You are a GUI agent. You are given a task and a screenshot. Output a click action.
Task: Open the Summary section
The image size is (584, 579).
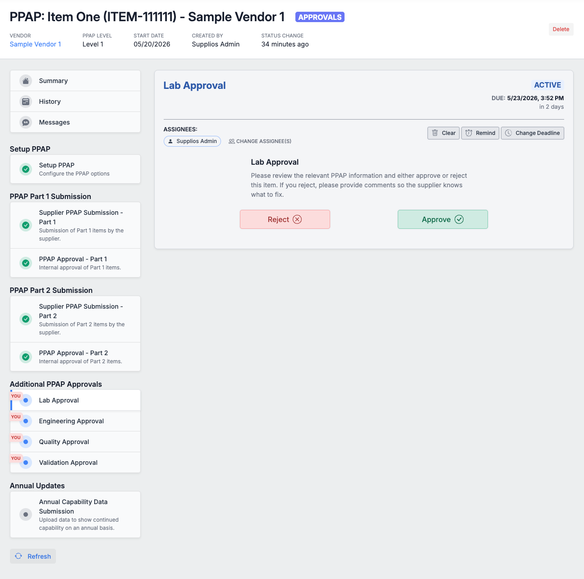point(75,81)
